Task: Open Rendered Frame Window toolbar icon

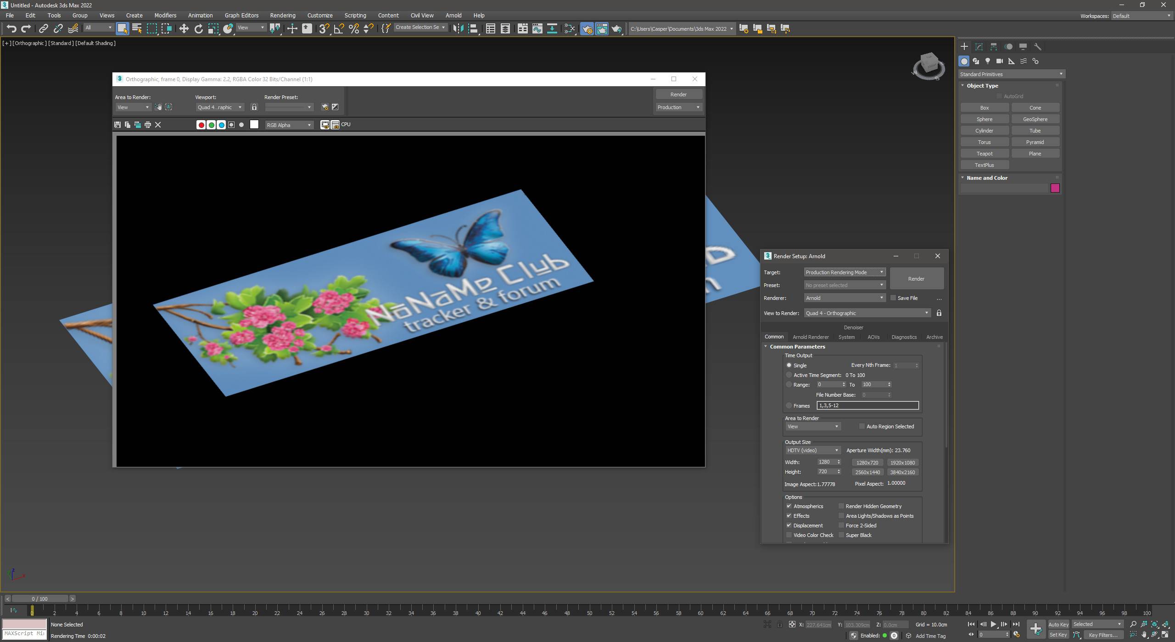Action: click(x=602, y=28)
